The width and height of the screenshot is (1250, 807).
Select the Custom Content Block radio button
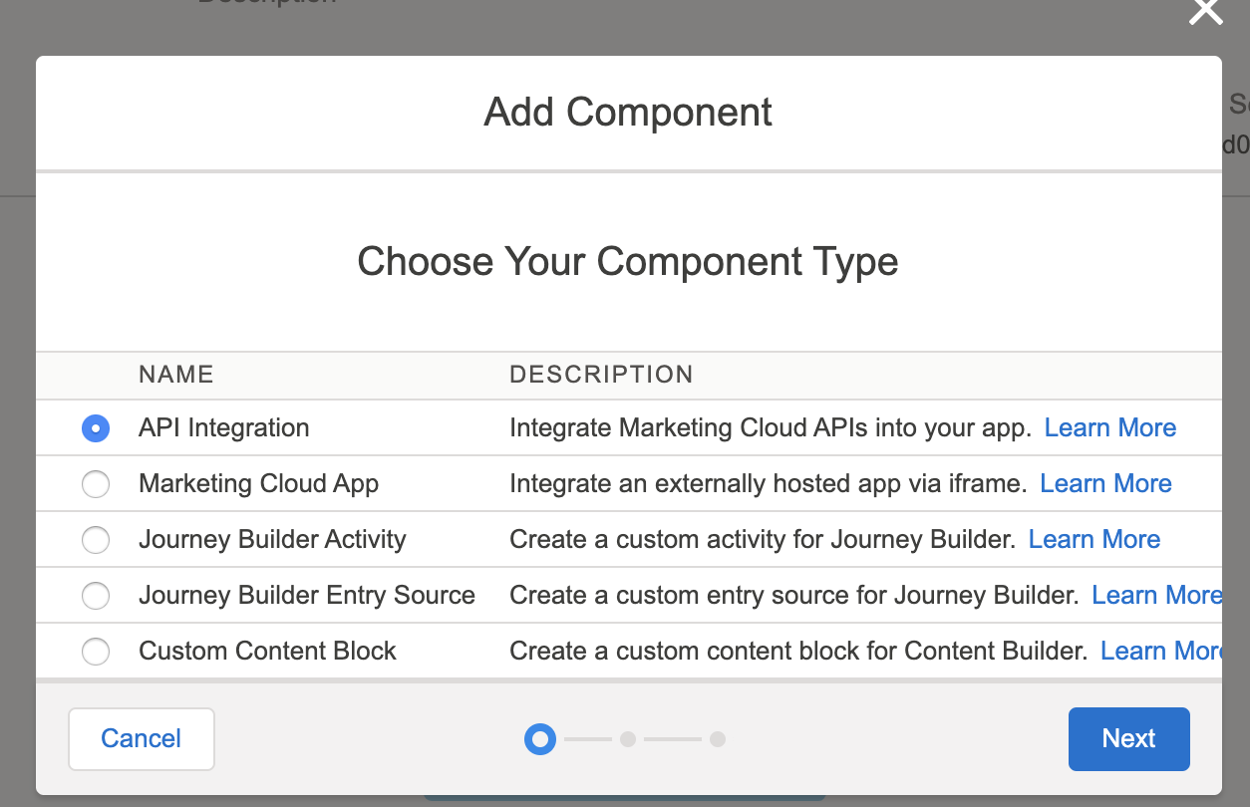point(96,651)
